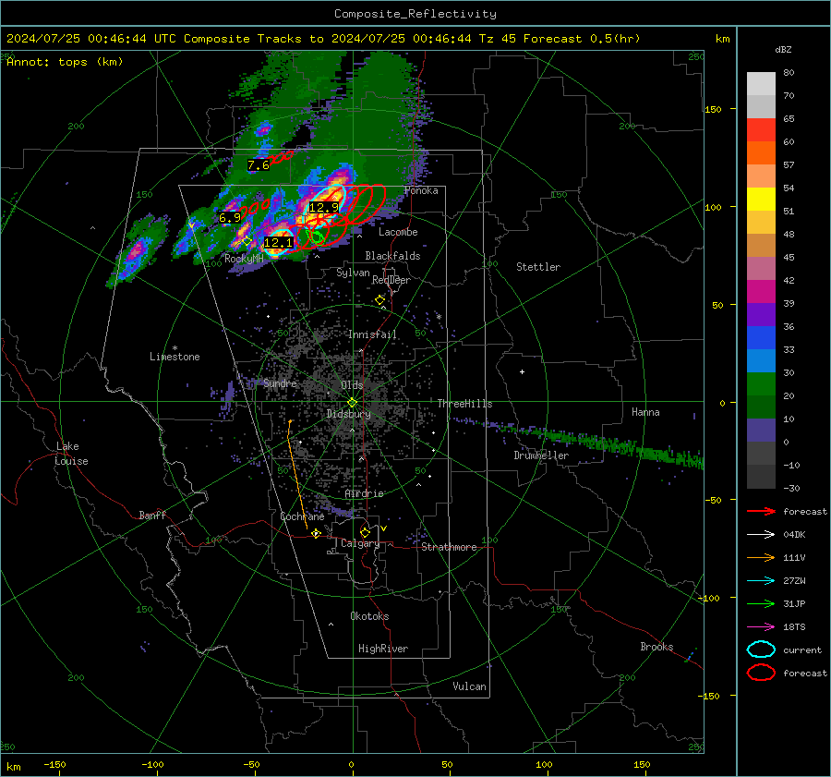Click the Didsbury town label
Image resolution: width=831 pixels, height=777 pixels.
[x=348, y=414]
